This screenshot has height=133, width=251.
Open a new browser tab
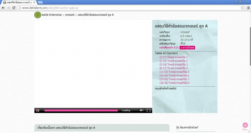[40, 2]
